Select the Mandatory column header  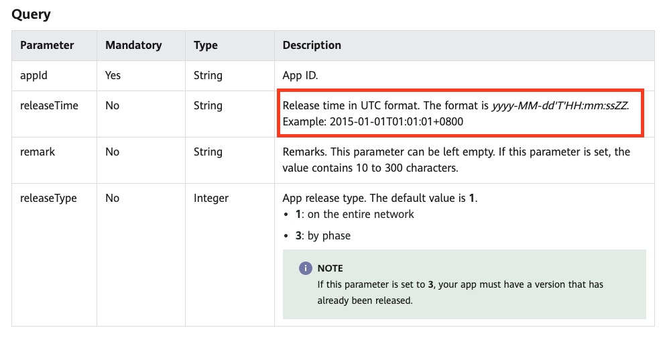[x=133, y=45]
